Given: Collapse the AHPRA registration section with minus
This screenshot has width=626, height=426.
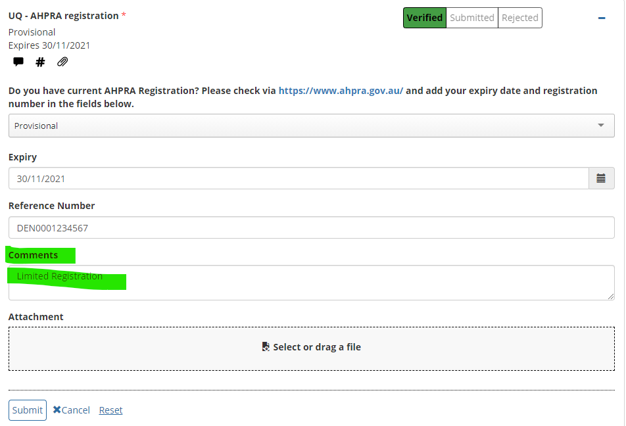Looking at the screenshot, I should 601,18.
